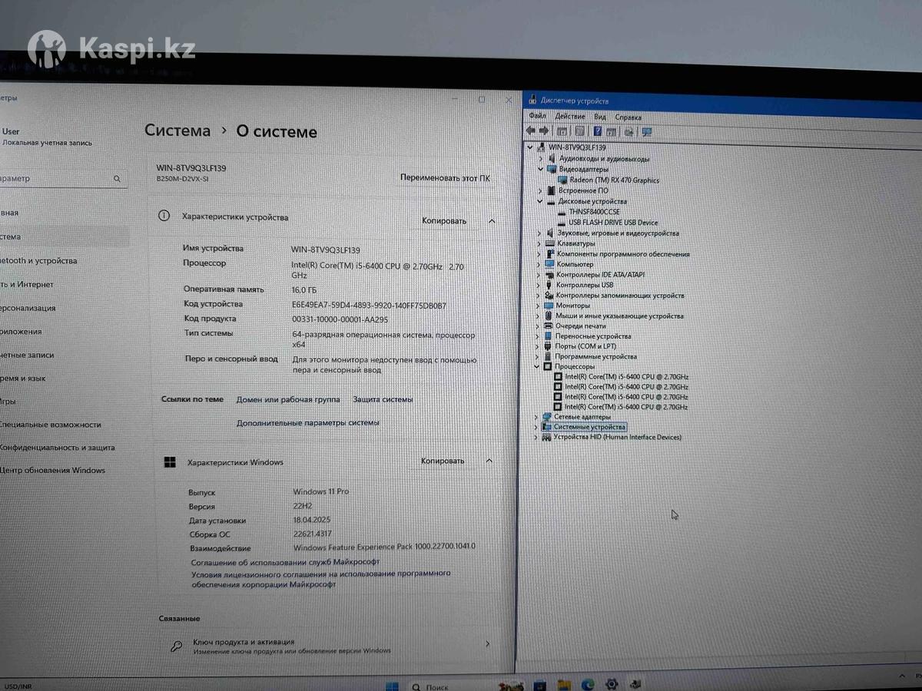This screenshot has width=922, height=691.
Task: Open Домен или рабочая группа link
Action: pos(288,399)
